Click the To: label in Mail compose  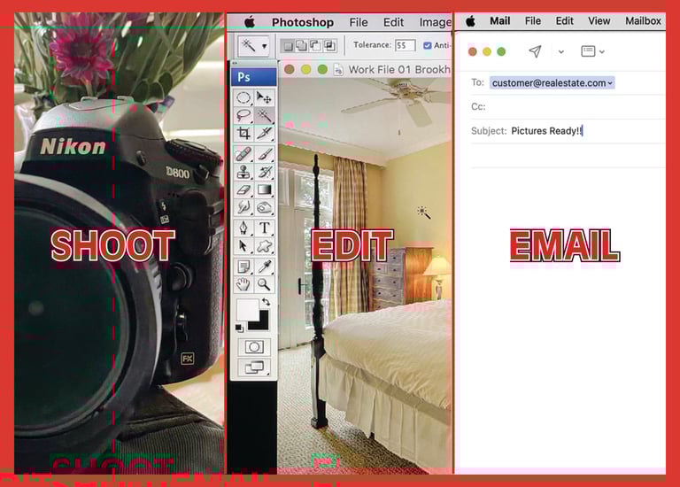point(477,82)
